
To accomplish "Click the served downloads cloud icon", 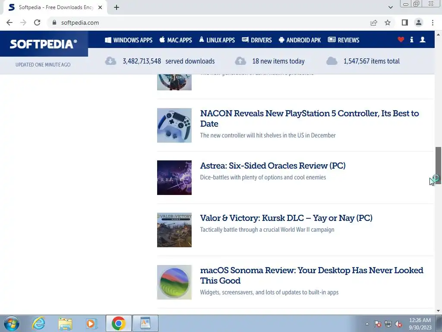I will click(110, 61).
